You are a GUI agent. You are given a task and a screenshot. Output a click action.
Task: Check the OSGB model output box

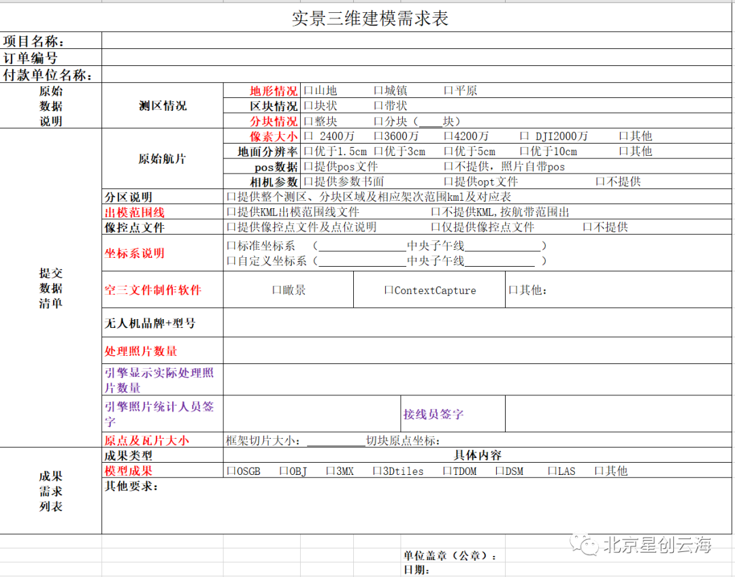click(231, 471)
